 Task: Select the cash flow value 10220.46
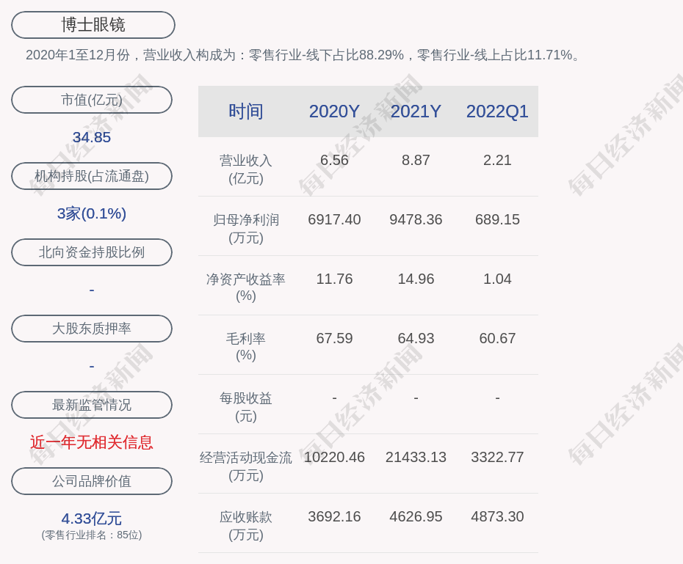coord(334,457)
